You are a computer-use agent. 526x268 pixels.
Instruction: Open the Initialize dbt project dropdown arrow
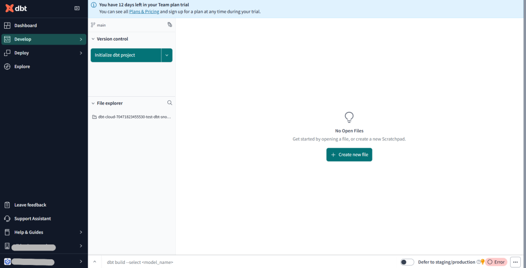[x=167, y=55]
